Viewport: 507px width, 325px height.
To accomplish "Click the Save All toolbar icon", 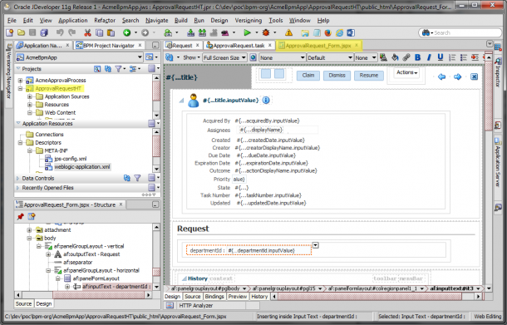I will point(44,32).
